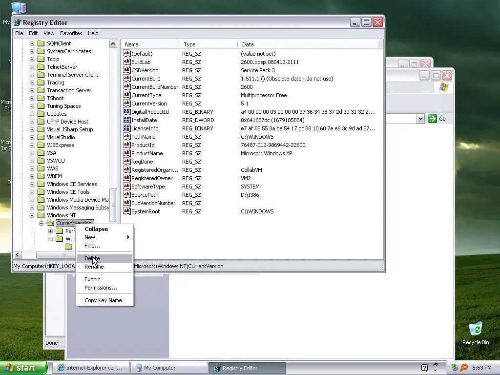
Task: Click the BuildLab string value icon
Action: (x=126, y=62)
